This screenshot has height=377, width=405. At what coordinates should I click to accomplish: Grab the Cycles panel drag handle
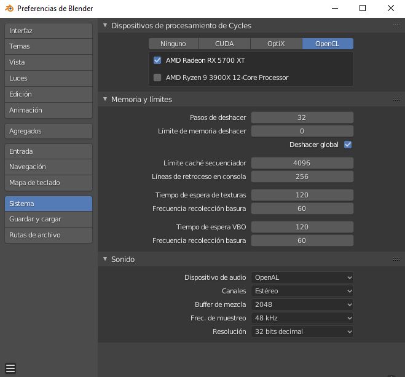pos(396,26)
